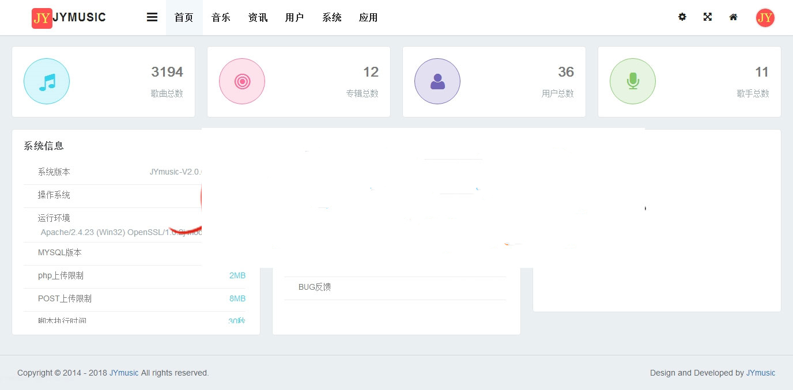The width and height of the screenshot is (793, 390).
Task: Click the hamburger menu toggle icon
Action: pyautogui.click(x=152, y=17)
